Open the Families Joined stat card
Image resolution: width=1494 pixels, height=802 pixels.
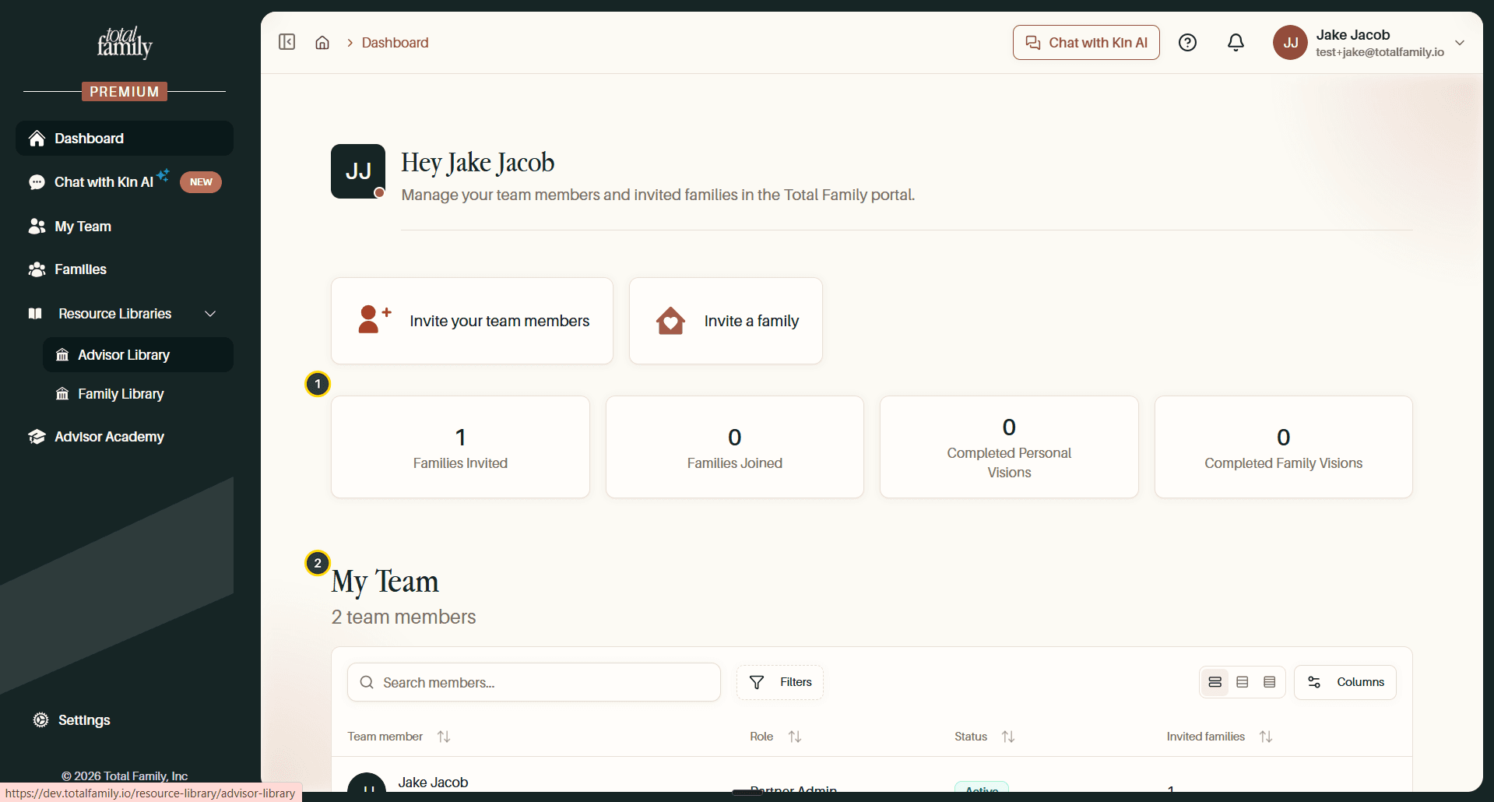[735, 447]
